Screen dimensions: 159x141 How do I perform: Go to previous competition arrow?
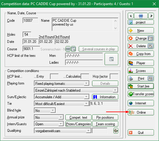(x=130, y=16)
